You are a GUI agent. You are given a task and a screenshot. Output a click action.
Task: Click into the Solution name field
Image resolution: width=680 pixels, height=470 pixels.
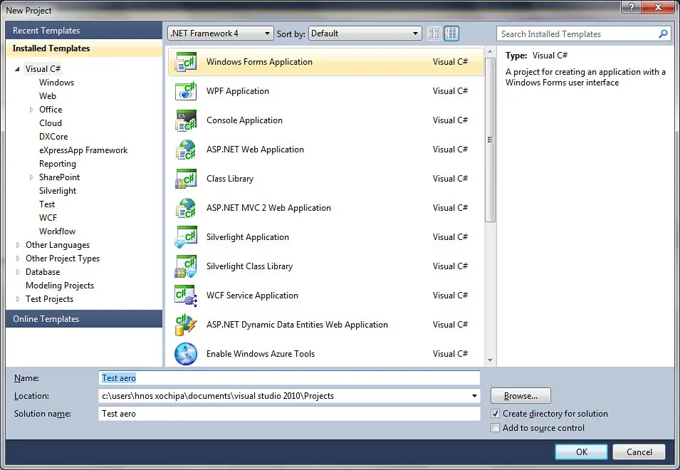(289, 414)
